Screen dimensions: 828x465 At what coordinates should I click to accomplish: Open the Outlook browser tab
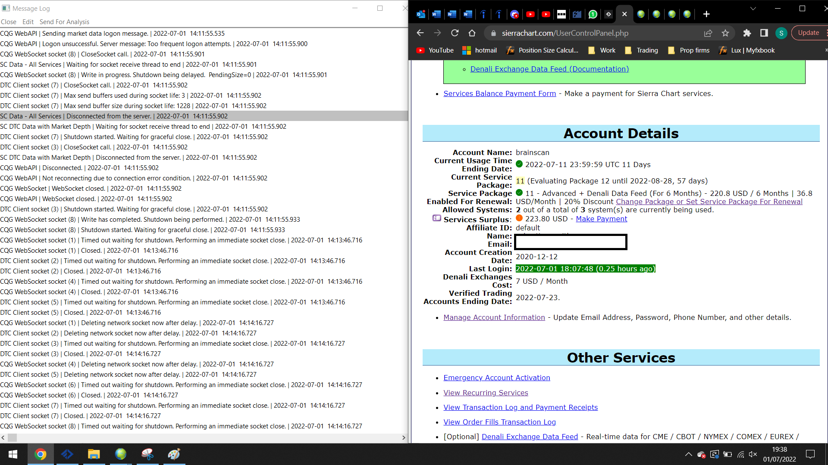coord(420,14)
